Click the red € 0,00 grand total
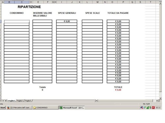Image resolution: width=165 pixels, height=123 pixels. 118,90
